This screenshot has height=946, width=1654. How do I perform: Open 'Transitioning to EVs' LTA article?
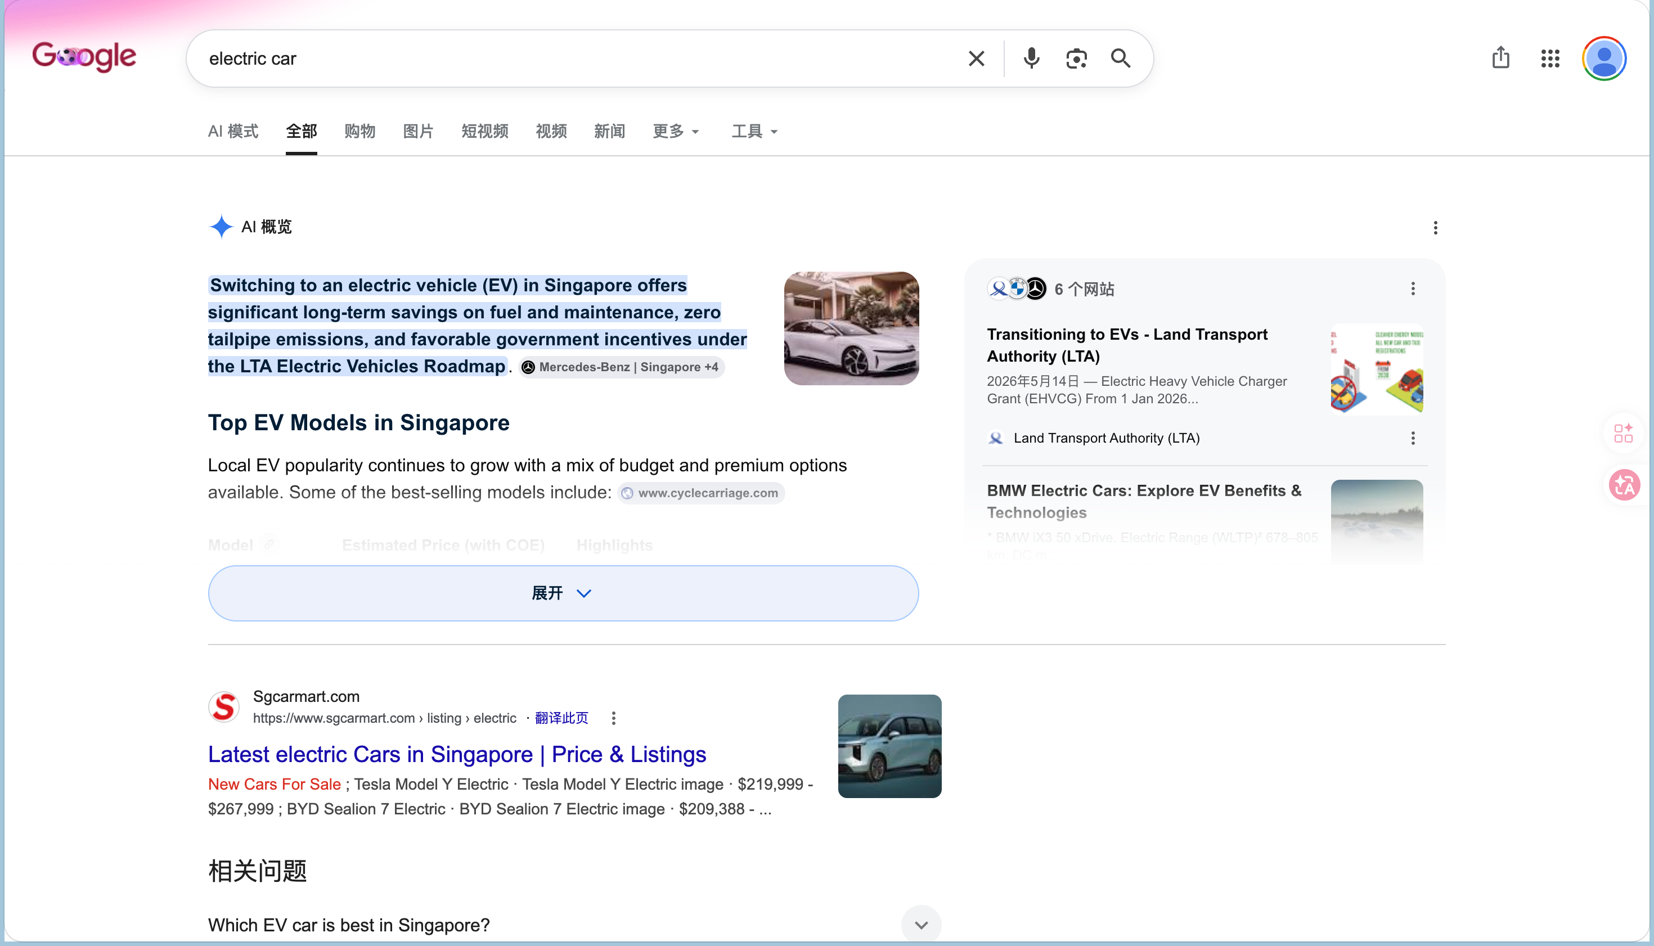[1127, 345]
